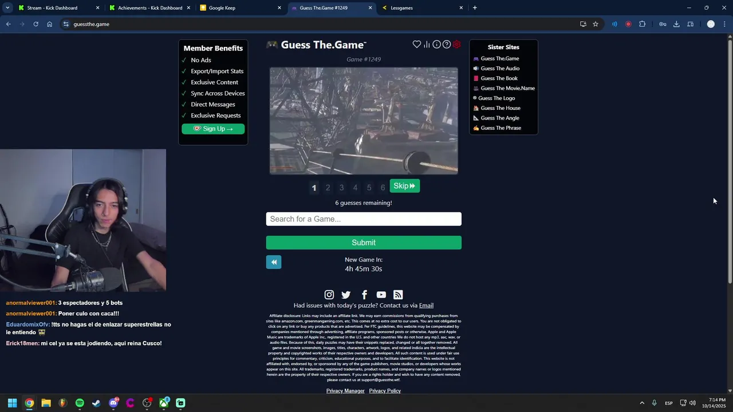Open the RSS feed icon
The height and width of the screenshot is (412, 733).
pos(398,295)
